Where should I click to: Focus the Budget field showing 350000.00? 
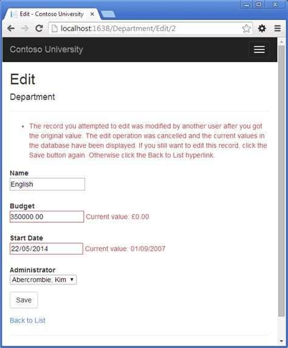(47, 217)
